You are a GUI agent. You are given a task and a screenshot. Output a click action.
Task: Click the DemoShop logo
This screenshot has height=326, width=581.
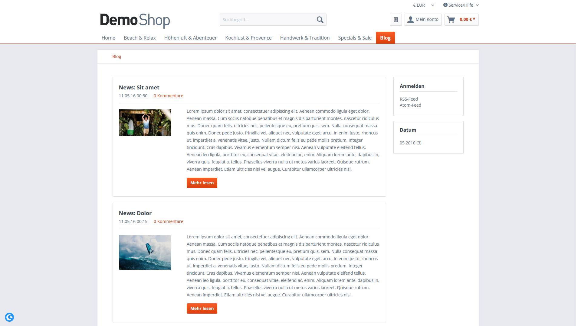click(x=135, y=20)
